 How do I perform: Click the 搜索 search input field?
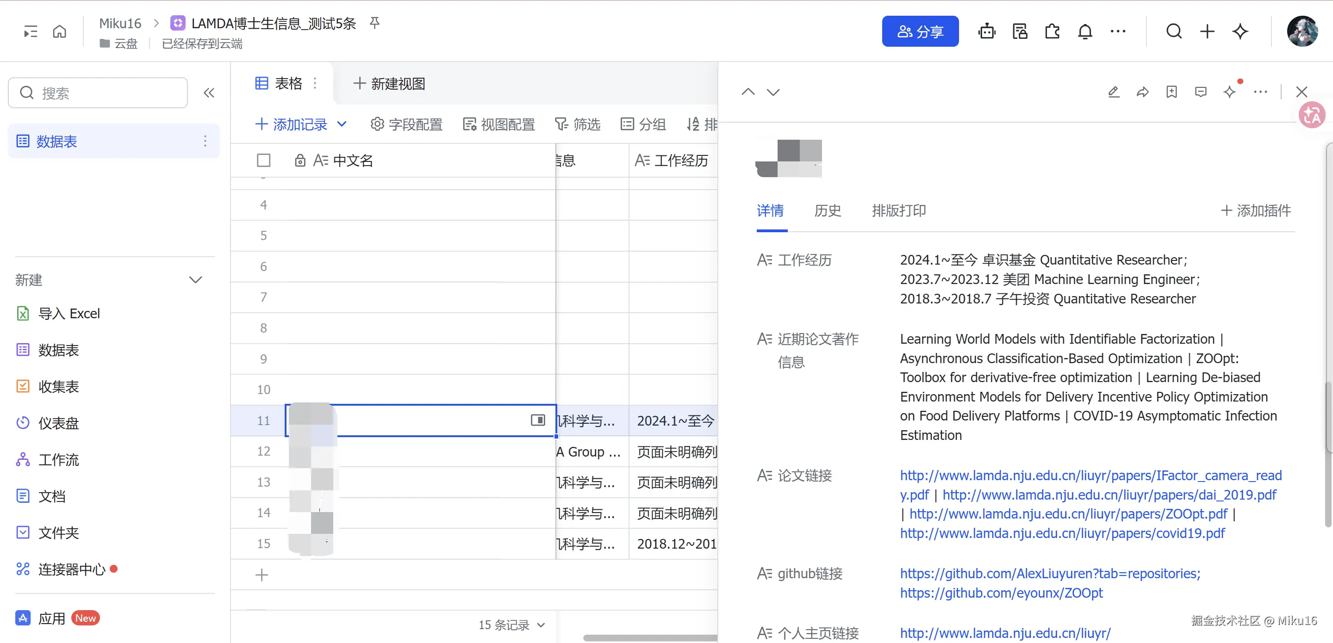[x=98, y=93]
